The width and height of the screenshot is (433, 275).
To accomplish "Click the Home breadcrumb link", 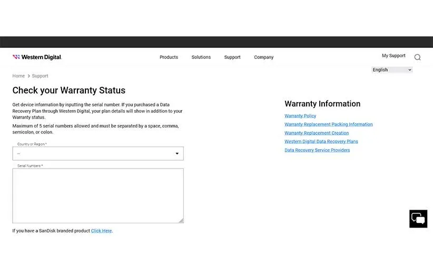I will click(x=18, y=76).
